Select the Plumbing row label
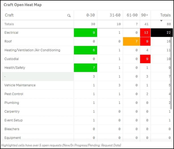 point(12,103)
